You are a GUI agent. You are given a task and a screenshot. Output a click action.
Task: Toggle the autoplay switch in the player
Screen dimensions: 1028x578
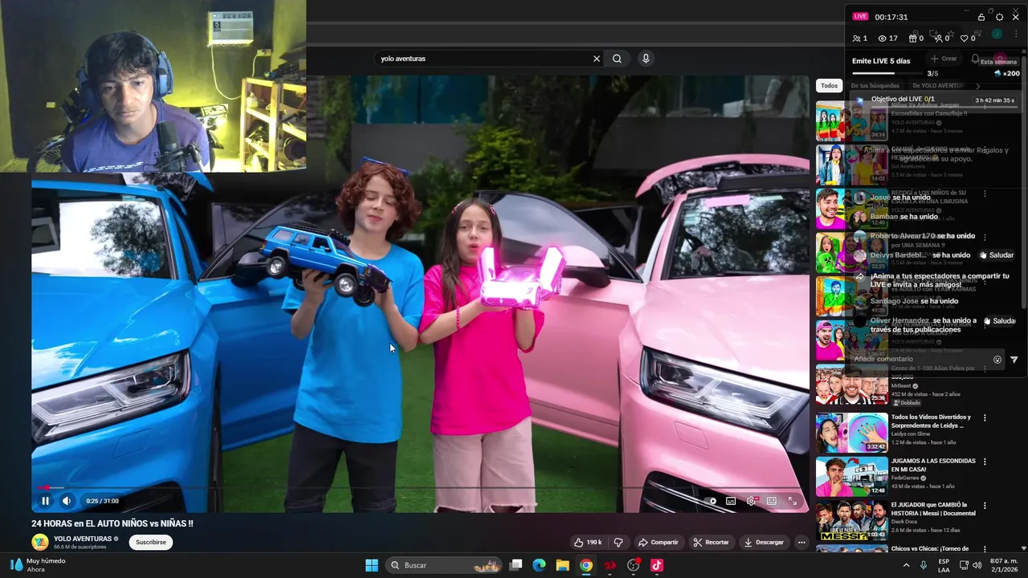710,501
